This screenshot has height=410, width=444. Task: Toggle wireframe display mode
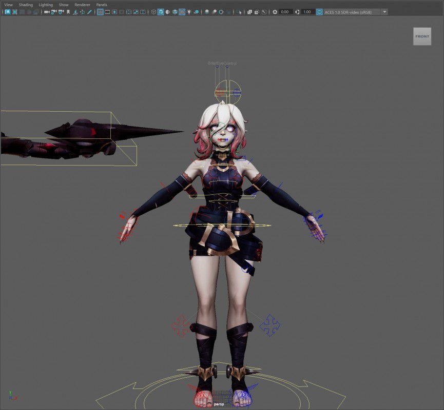point(153,12)
